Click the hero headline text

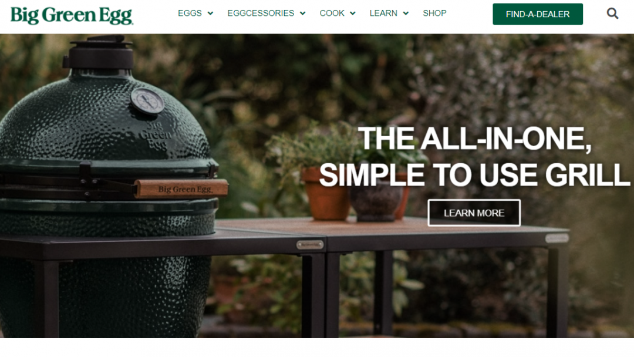475,157
